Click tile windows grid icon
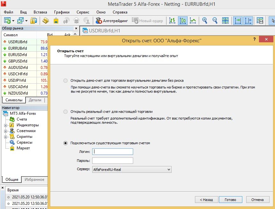Viewport: 275px width, 209px height. (225, 21)
